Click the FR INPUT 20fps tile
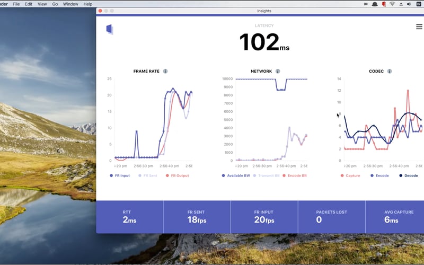This screenshot has height=265, width=424. click(x=264, y=217)
